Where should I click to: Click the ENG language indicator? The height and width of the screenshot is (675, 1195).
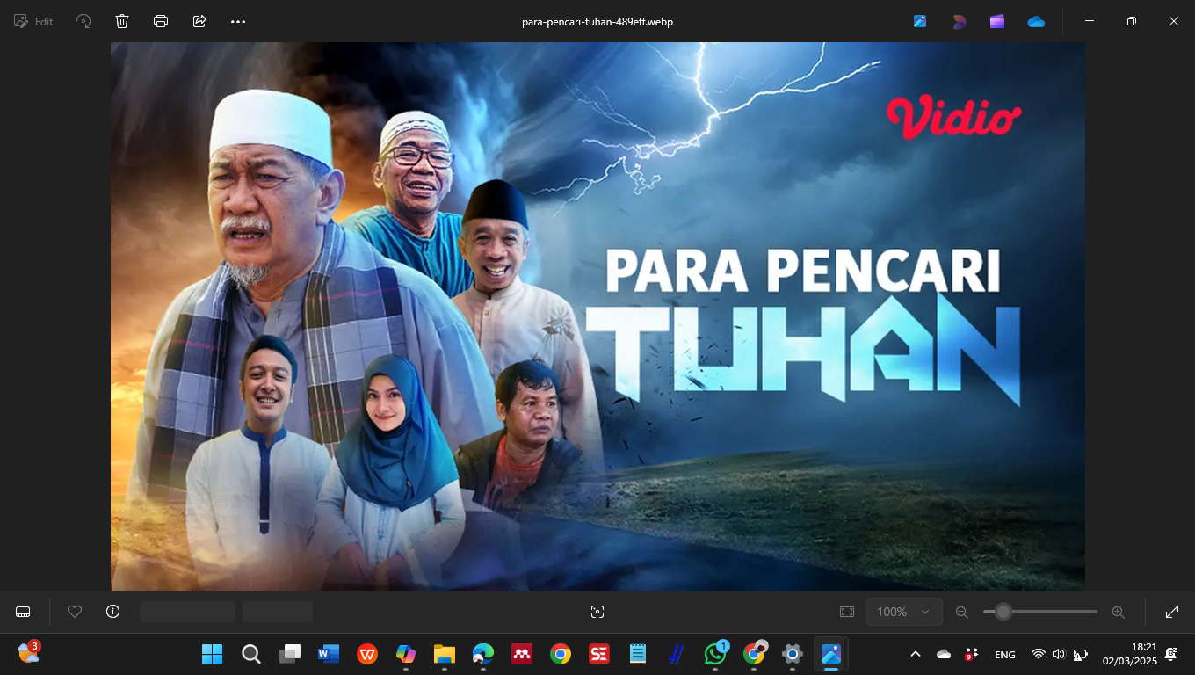tap(1004, 654)
